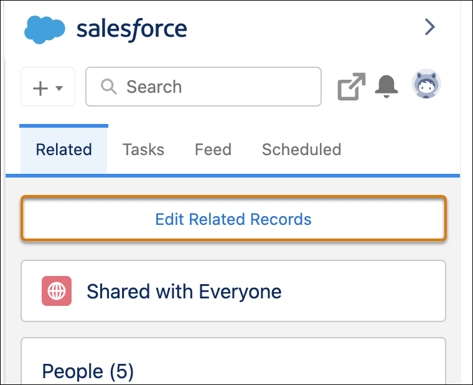This screenshot has width=473, height=385.
Task: Click the salesforce wordmark text
Action: click(132, 30)
